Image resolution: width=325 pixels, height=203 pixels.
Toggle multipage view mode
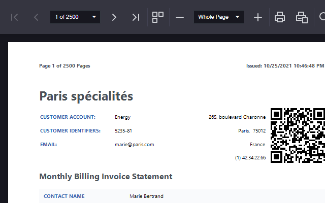click(158, 17)
